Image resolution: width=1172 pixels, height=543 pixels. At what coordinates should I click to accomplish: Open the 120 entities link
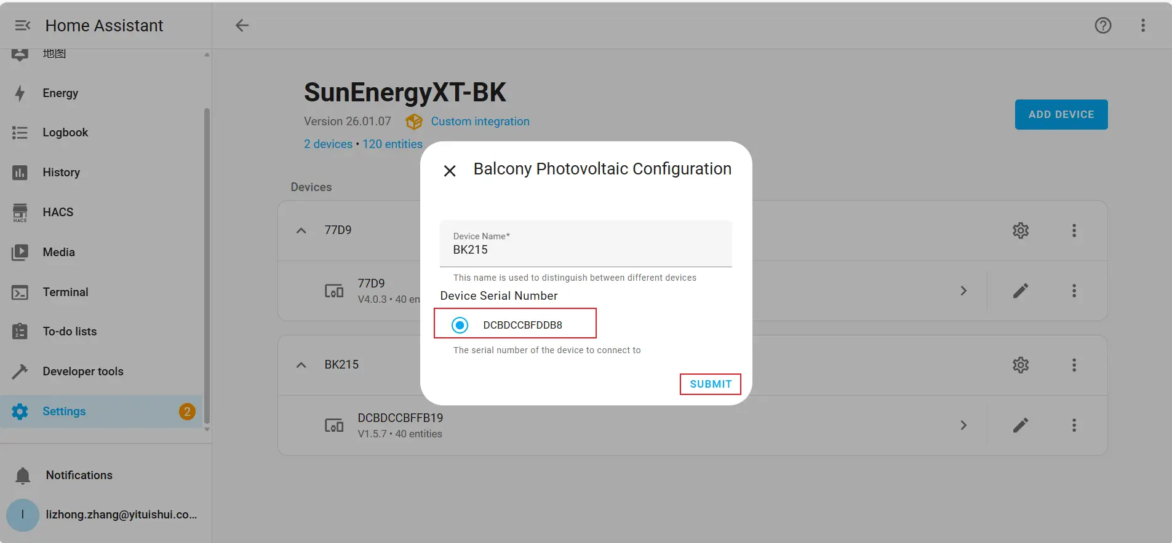(x=393, y=144)
